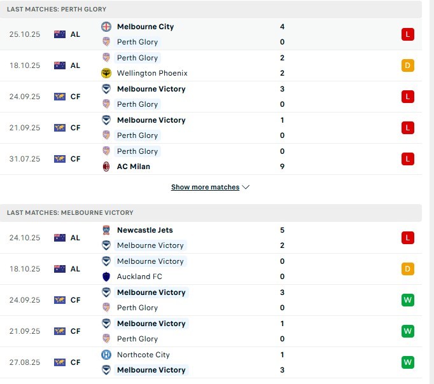Click Australia flag on 25.10.25 match
Screen dimensions: 434x384
click(x=60, y=34)
